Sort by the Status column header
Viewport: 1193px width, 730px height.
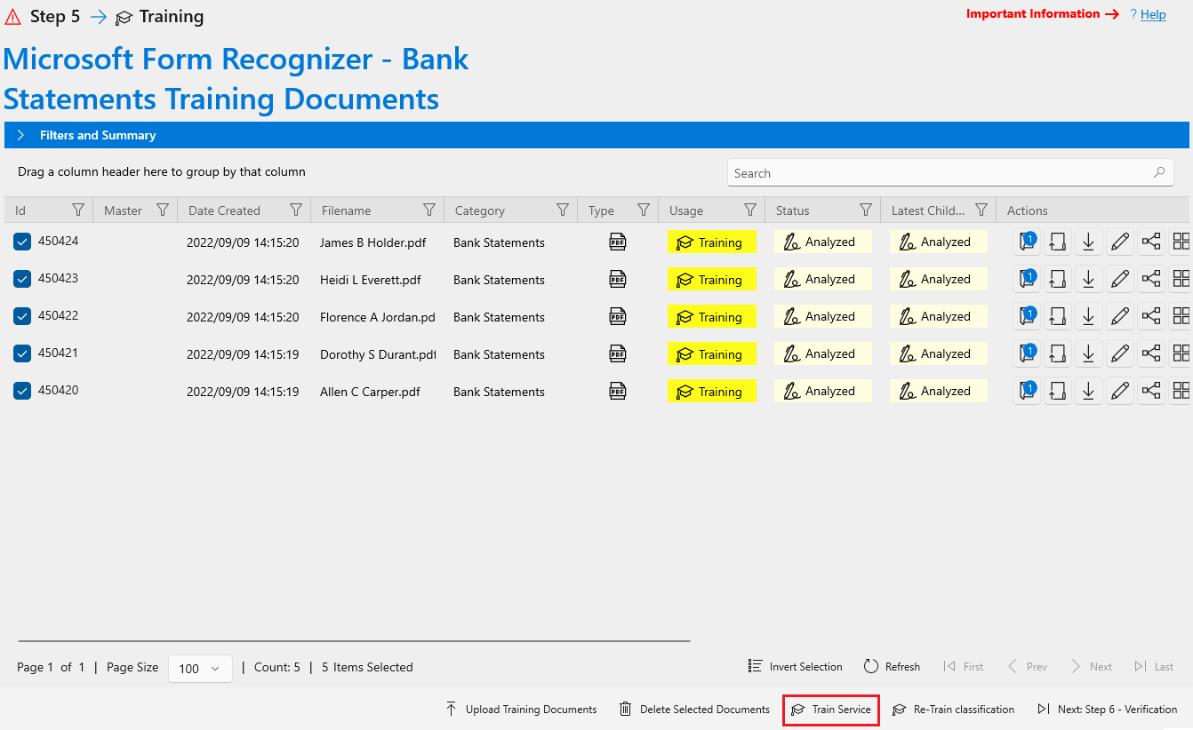point(792,210)
